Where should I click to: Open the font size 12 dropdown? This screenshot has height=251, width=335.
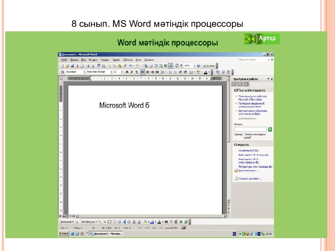click(122, 72)
